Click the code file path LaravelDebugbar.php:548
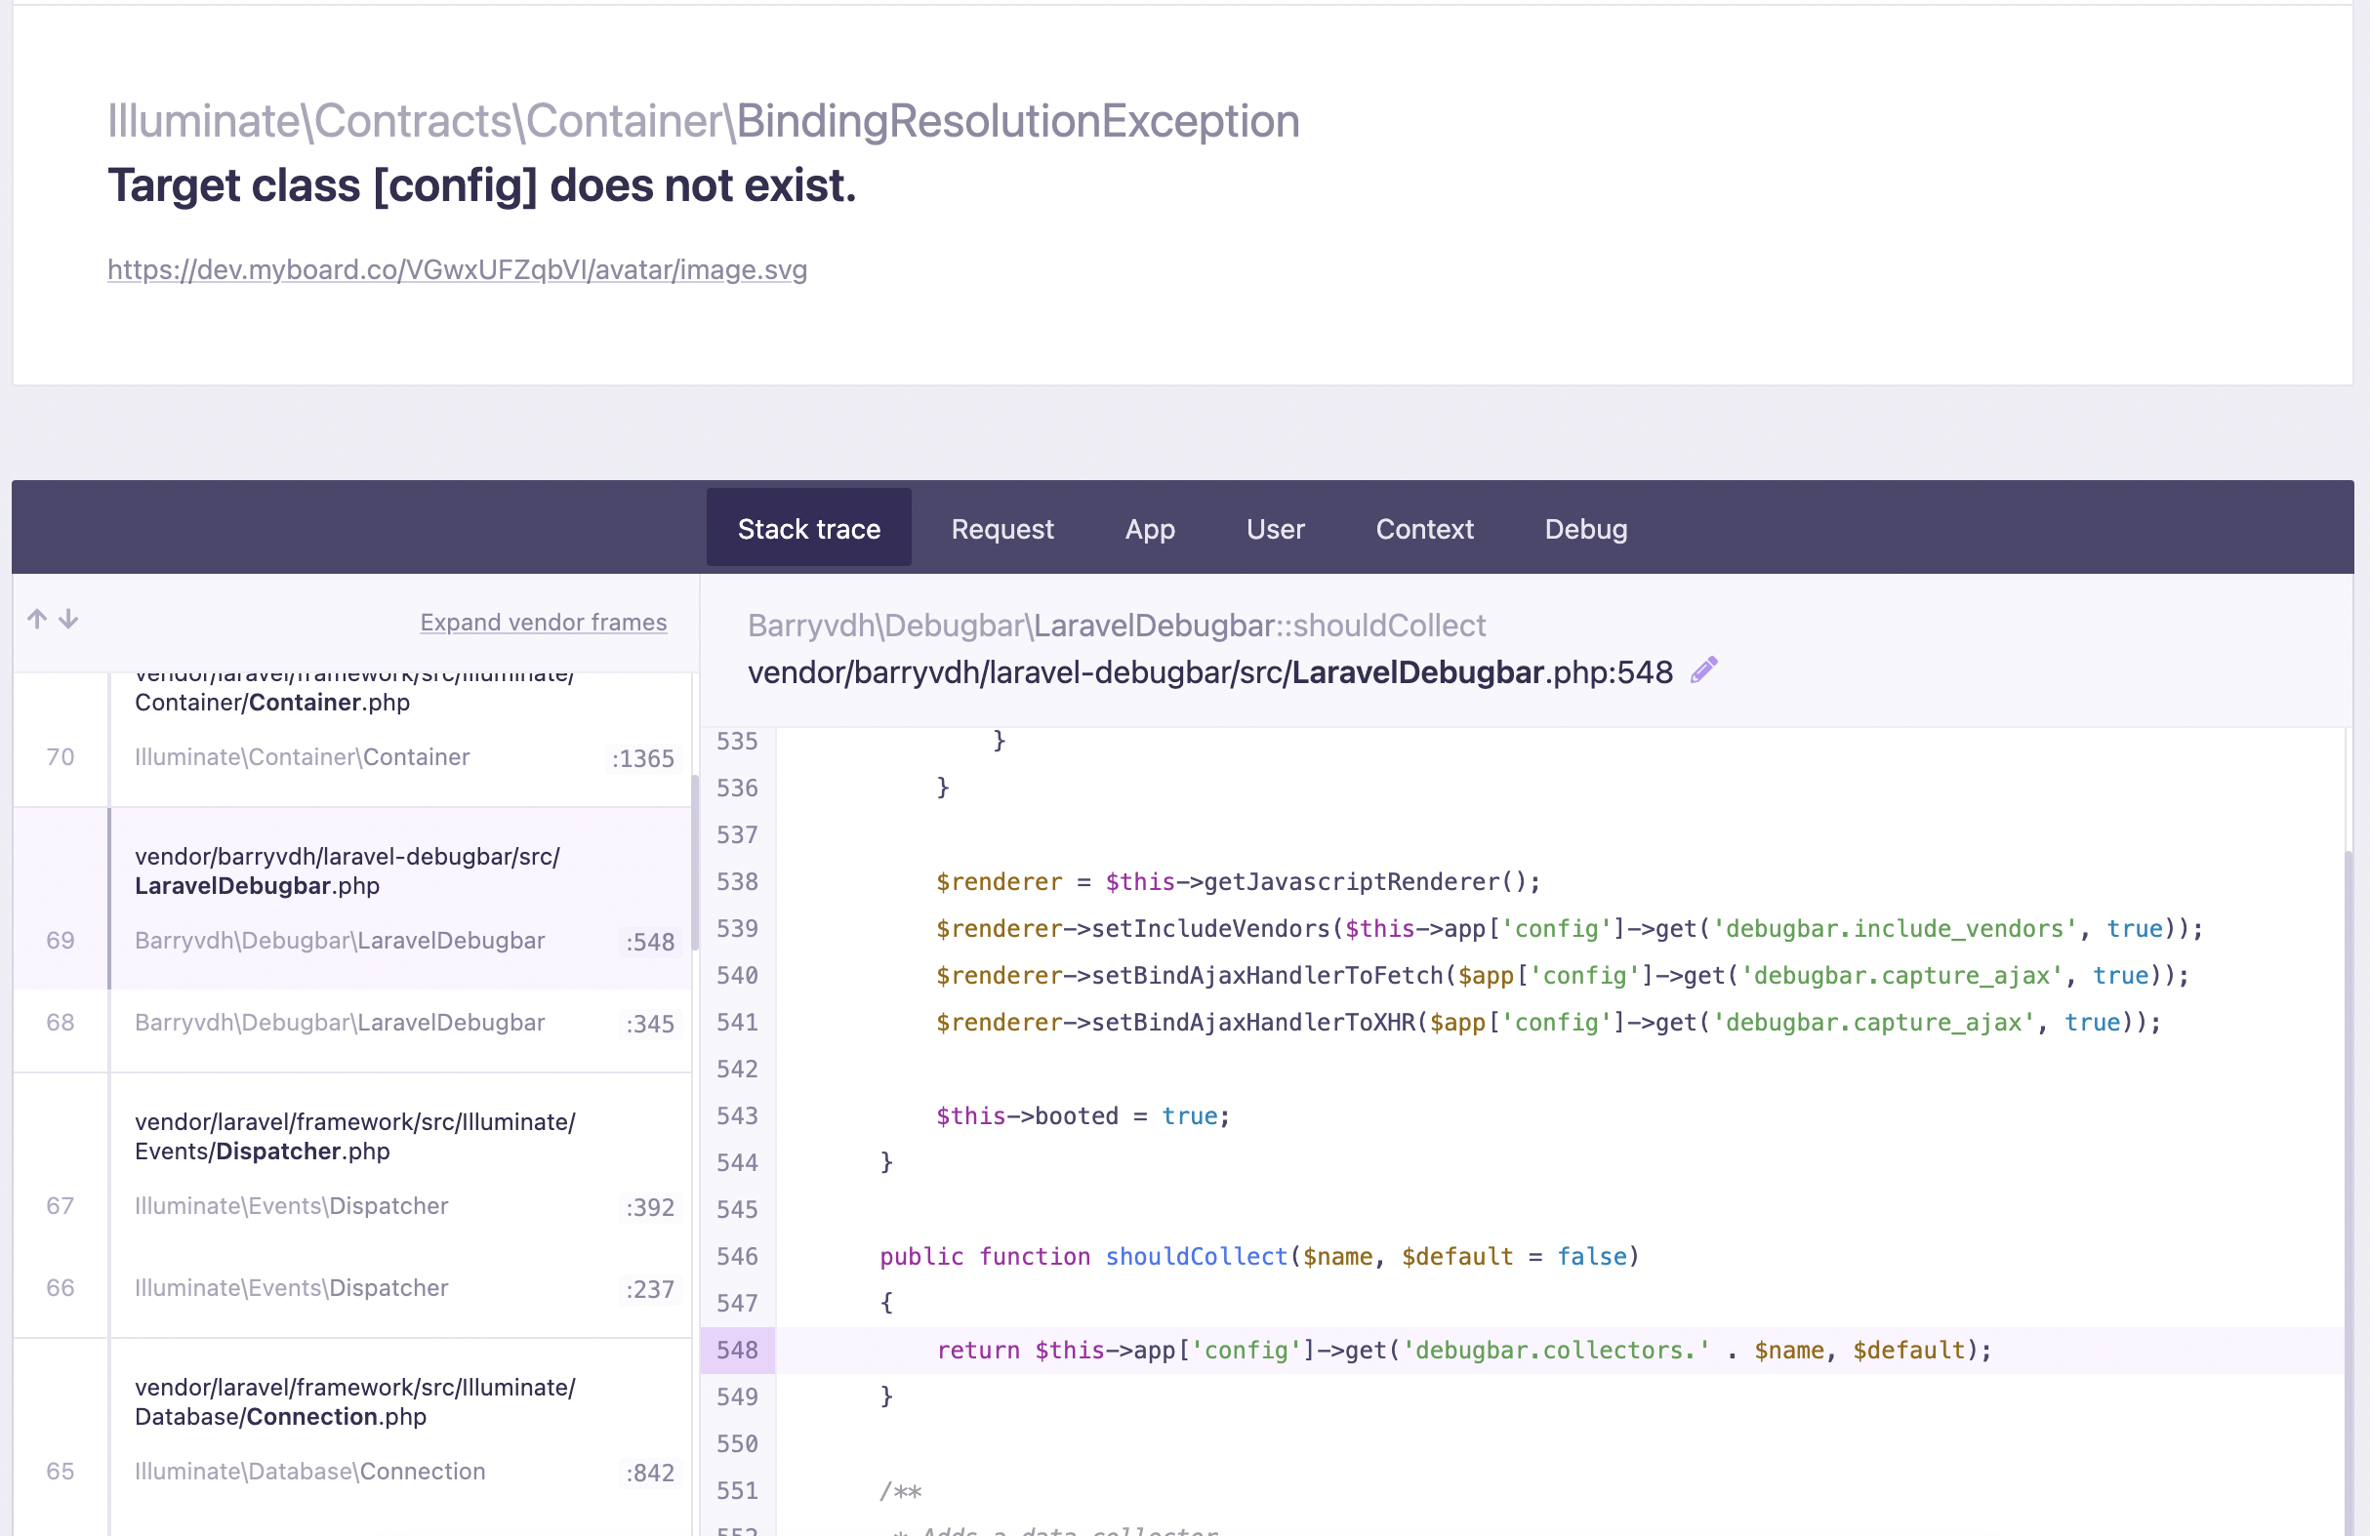 [1208, 673]
